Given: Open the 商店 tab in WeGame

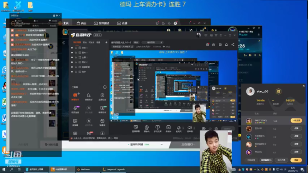Looking at the screenshot, I should [82, 23].
